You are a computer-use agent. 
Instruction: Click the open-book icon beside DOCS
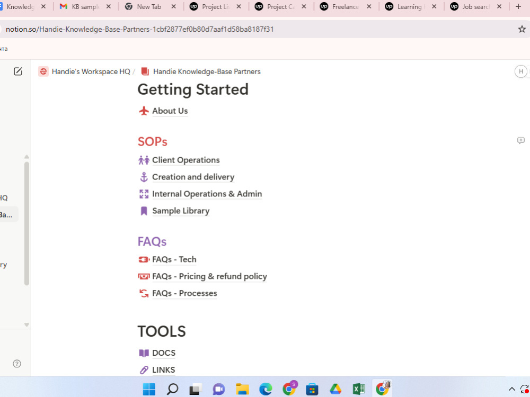click(x=144, y=353)
